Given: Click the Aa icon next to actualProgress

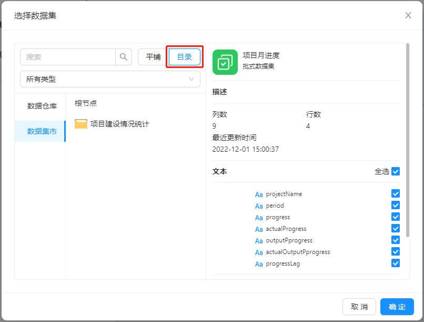Looking at the screenshot, I should [x=259, y=229].
